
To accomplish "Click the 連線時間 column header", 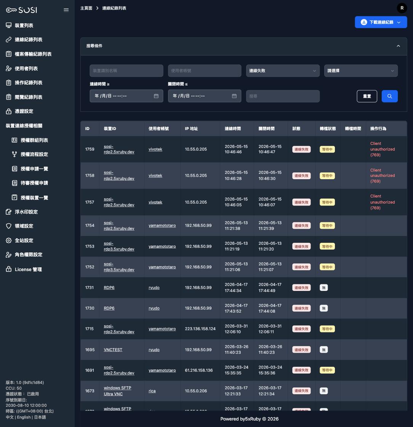I will (x=233, y=128).
